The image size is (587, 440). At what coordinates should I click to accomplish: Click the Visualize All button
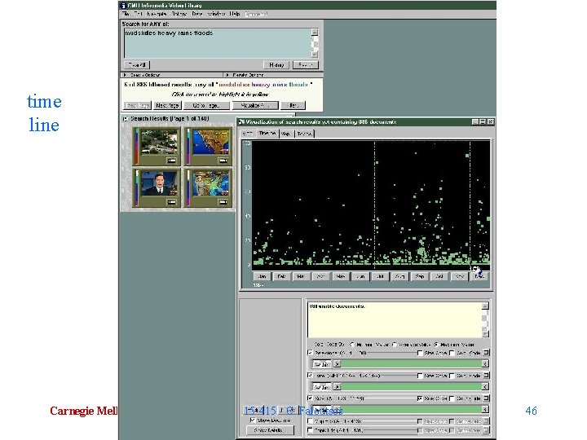255,105
